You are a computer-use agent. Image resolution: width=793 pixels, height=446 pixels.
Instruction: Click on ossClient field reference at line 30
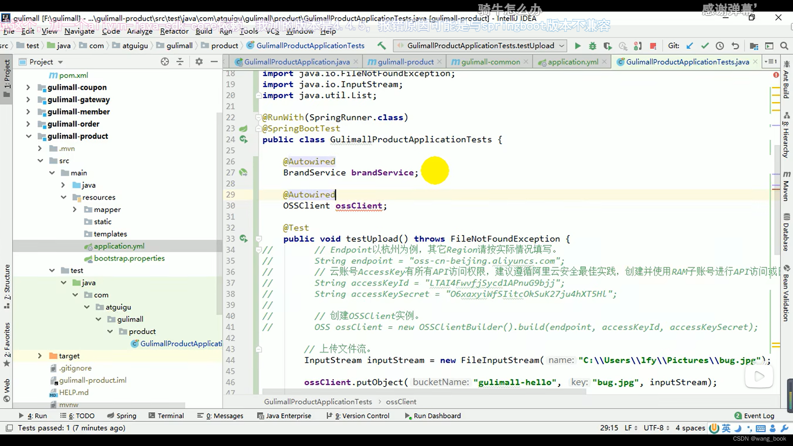(x=359, y=205)
